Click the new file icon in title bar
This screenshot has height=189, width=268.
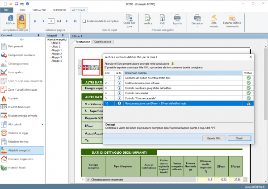tap(5, 4)
